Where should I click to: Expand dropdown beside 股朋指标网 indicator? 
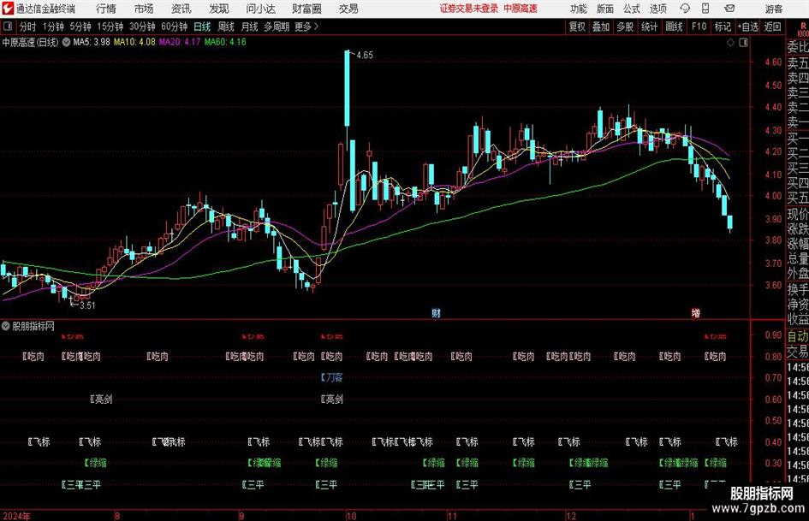(x=6, y=326)
